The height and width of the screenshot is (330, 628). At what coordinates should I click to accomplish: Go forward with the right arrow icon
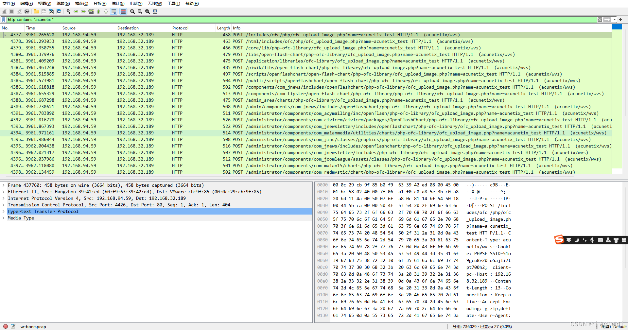83,11
